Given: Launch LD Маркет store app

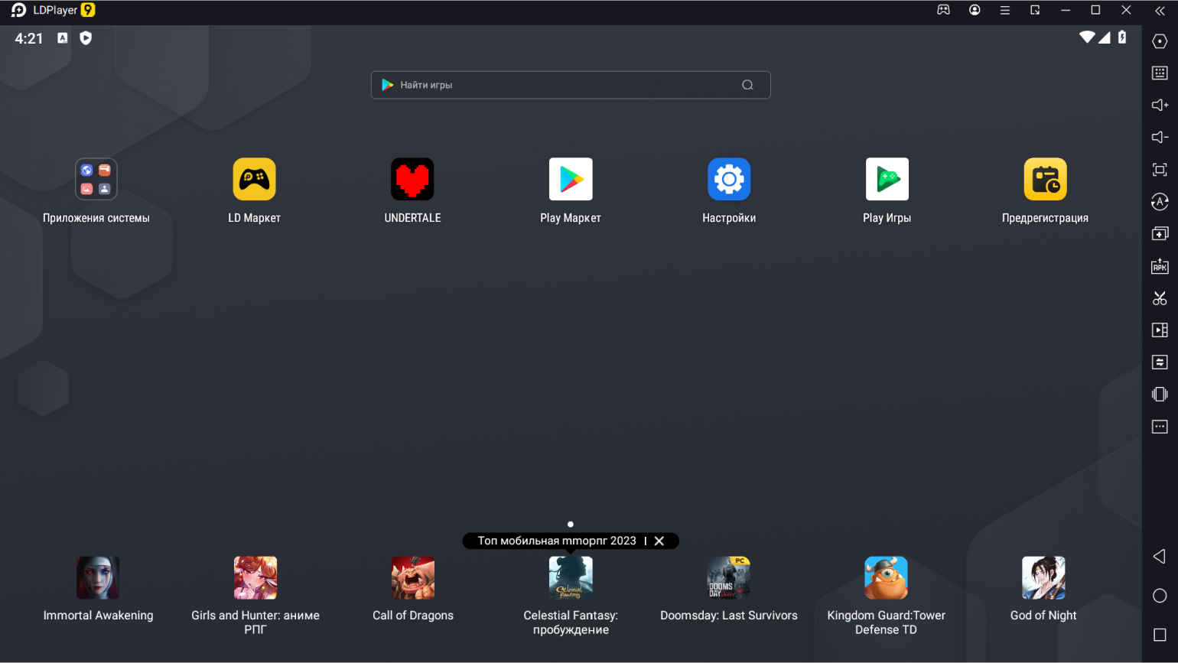Looking at the screenshot, I should (x=254, y=180).
